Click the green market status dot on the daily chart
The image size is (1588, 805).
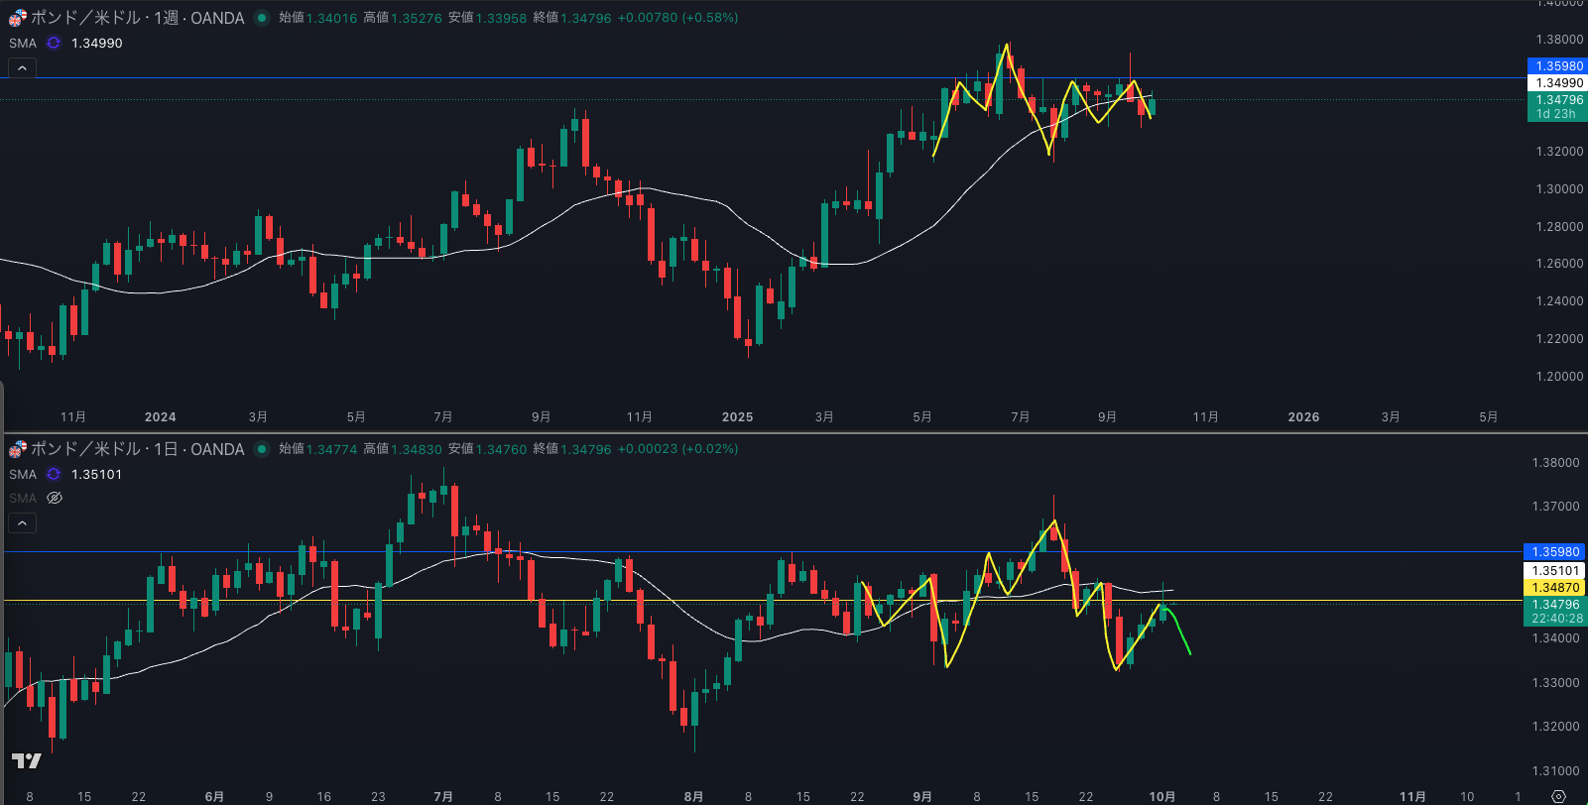point(261,449)
